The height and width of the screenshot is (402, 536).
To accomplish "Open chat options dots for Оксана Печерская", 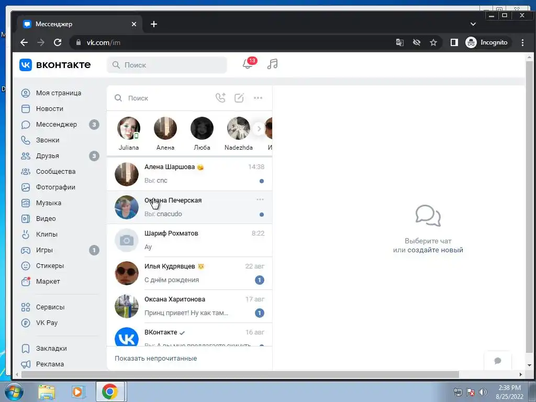I will click(260, 199).
